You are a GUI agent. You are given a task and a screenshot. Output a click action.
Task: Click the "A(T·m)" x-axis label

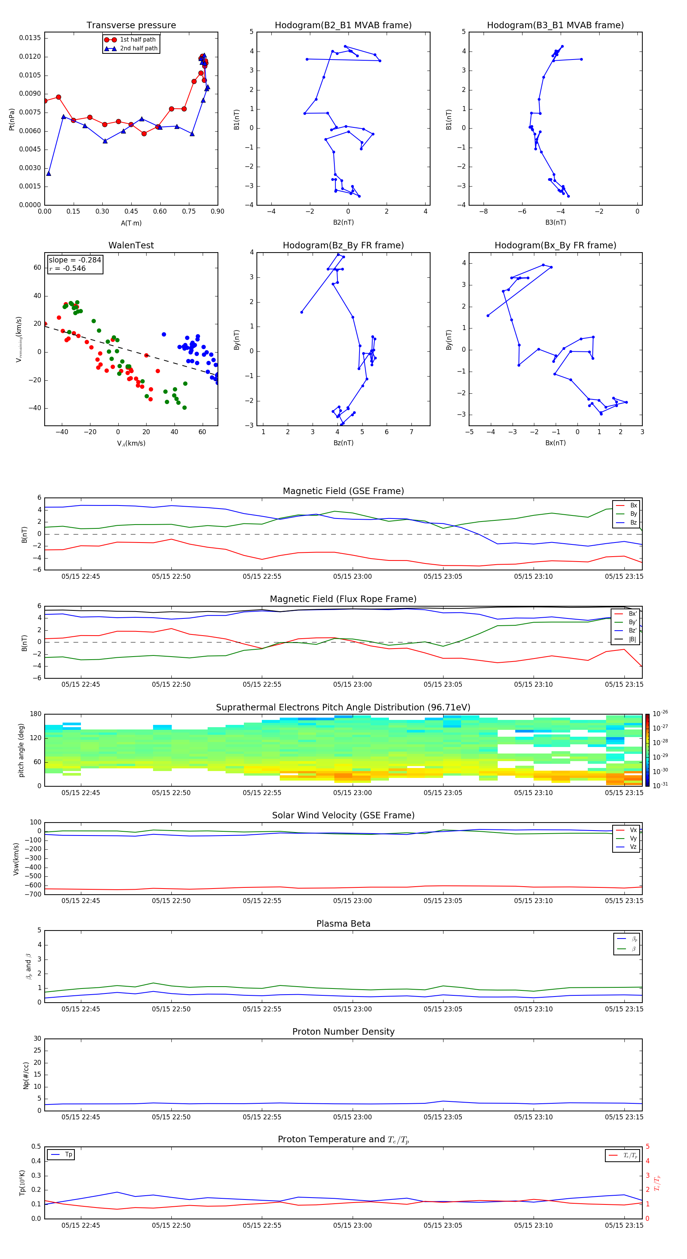pyautogui.click(x=131, y=223)
